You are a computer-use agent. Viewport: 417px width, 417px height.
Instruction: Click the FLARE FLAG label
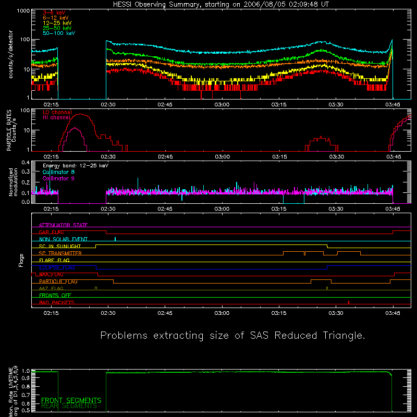coord(54,260)
